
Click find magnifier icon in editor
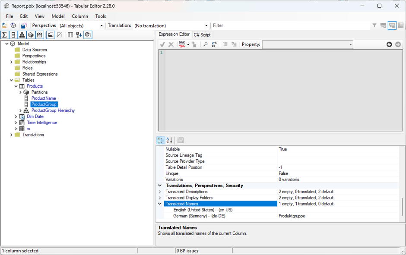pyautogui.click(x=205, y=44)
